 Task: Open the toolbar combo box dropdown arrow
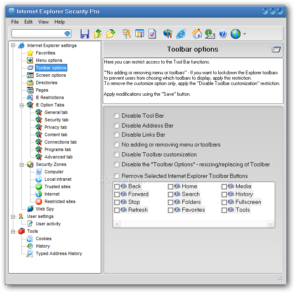point(67,34)
